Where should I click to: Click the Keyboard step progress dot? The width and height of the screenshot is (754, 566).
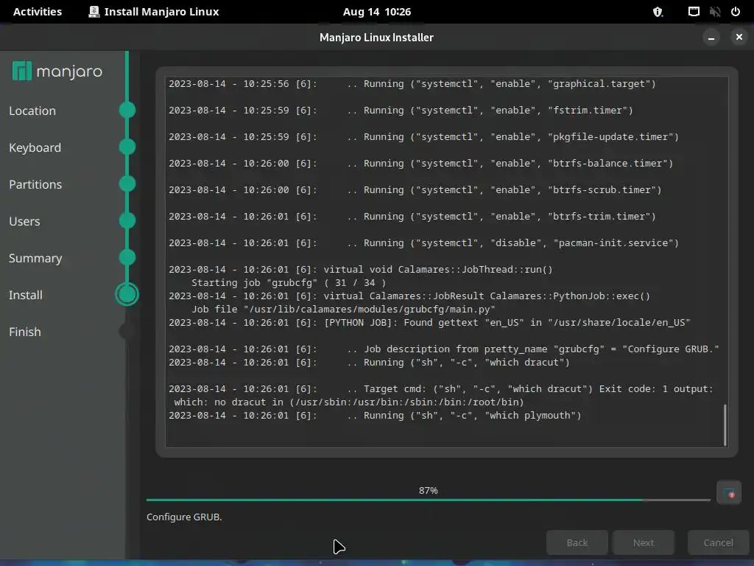coord(127,147)
